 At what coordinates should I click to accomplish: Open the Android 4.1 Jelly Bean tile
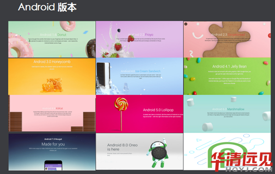(227, 76)
